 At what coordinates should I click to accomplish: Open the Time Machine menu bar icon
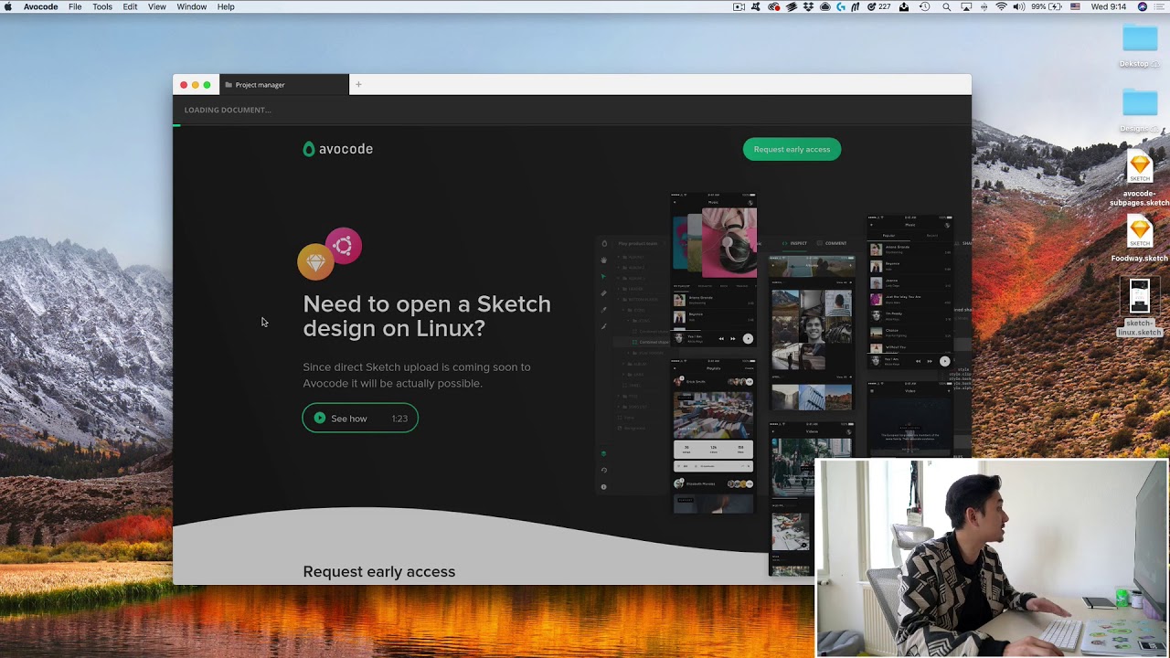tap(924, 6)
